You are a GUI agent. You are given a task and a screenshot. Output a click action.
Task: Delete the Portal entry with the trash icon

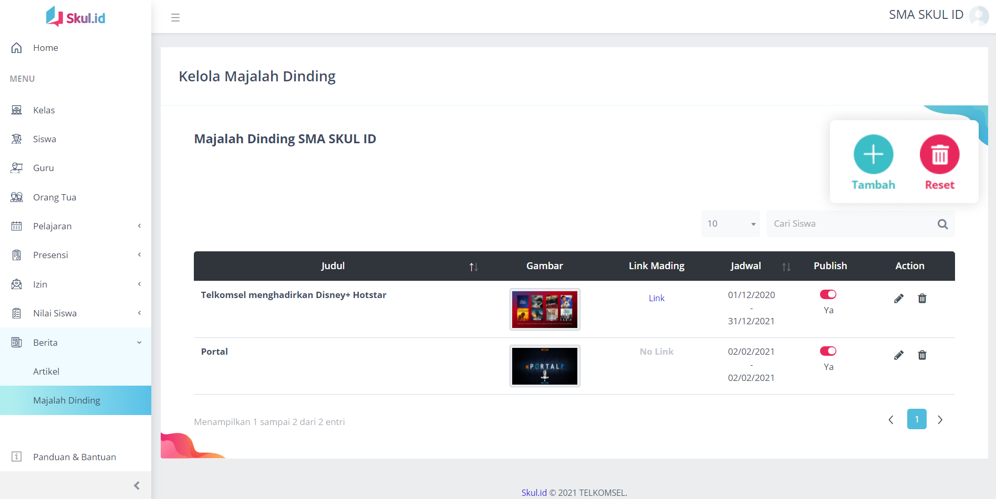click(x=922, y=355)
